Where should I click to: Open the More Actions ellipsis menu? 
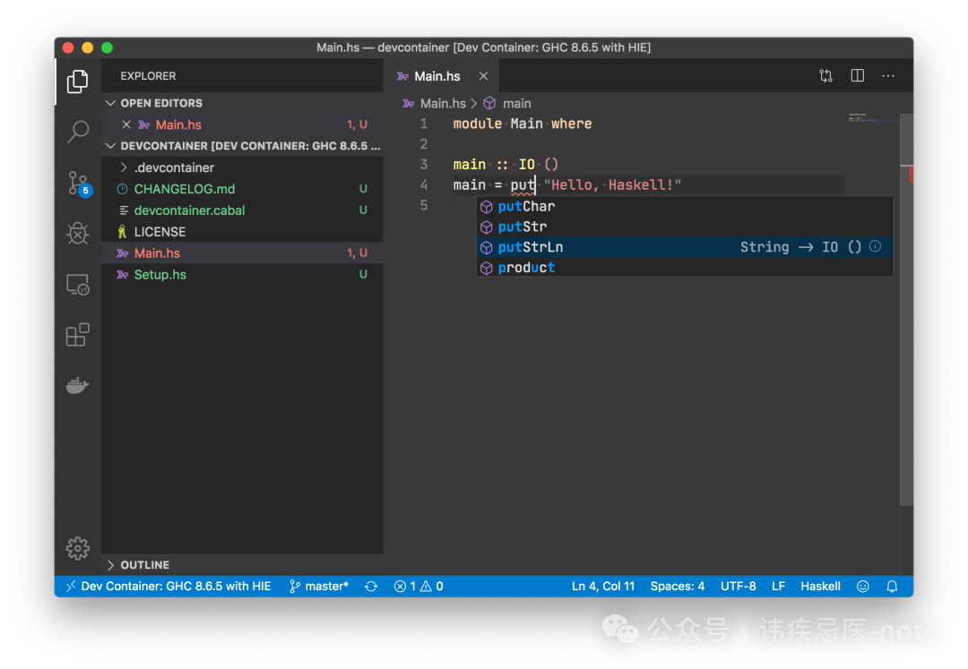[x=887, y=76]
